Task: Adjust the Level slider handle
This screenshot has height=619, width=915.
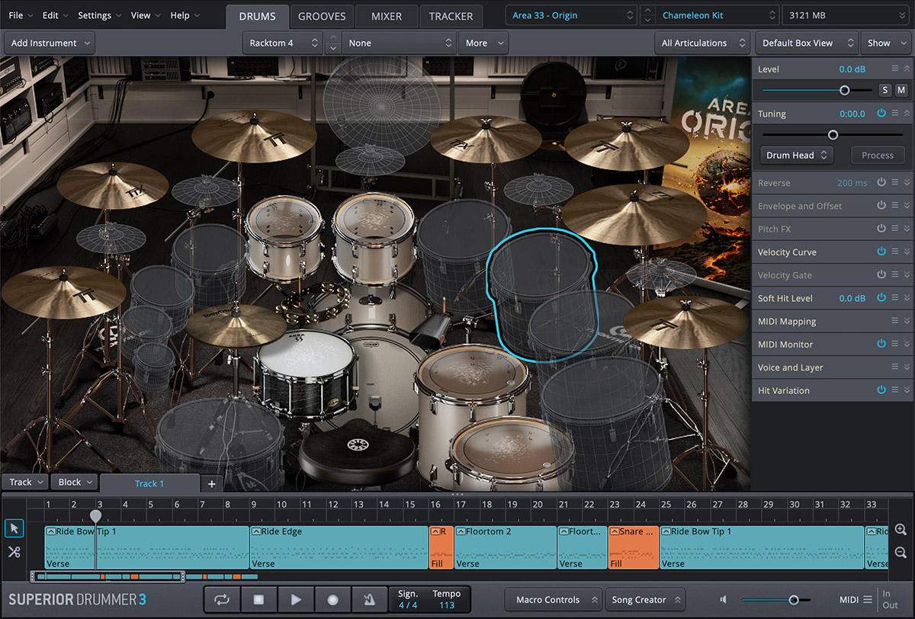Action: click(x=844, y=90)
